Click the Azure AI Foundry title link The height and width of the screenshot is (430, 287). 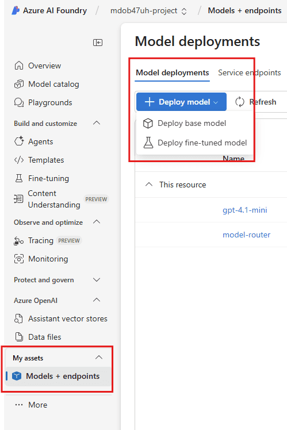coord(55,10)
